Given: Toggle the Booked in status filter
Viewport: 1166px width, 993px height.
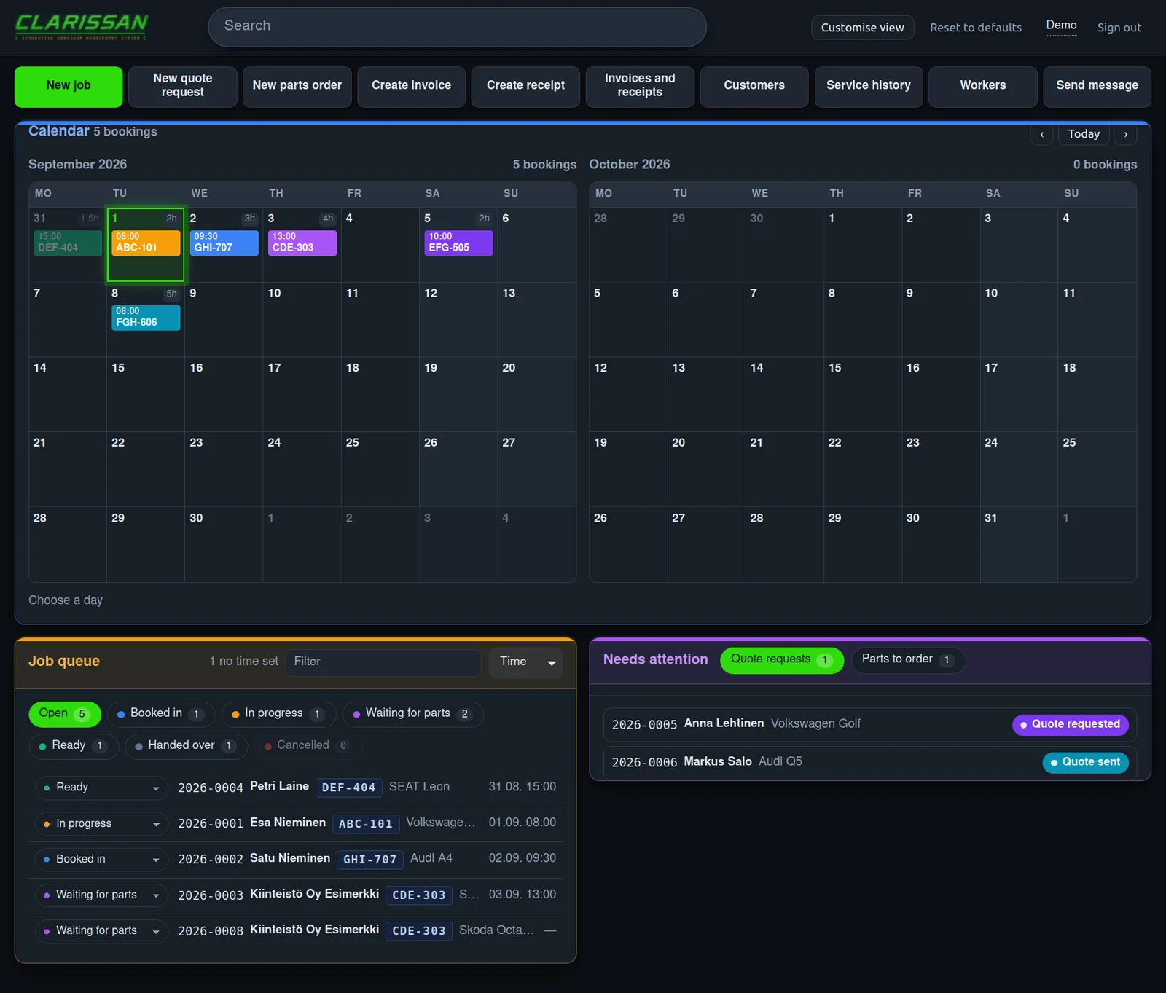Looking at the screenshot, I should pyautogui.click(x=161, y=714).
